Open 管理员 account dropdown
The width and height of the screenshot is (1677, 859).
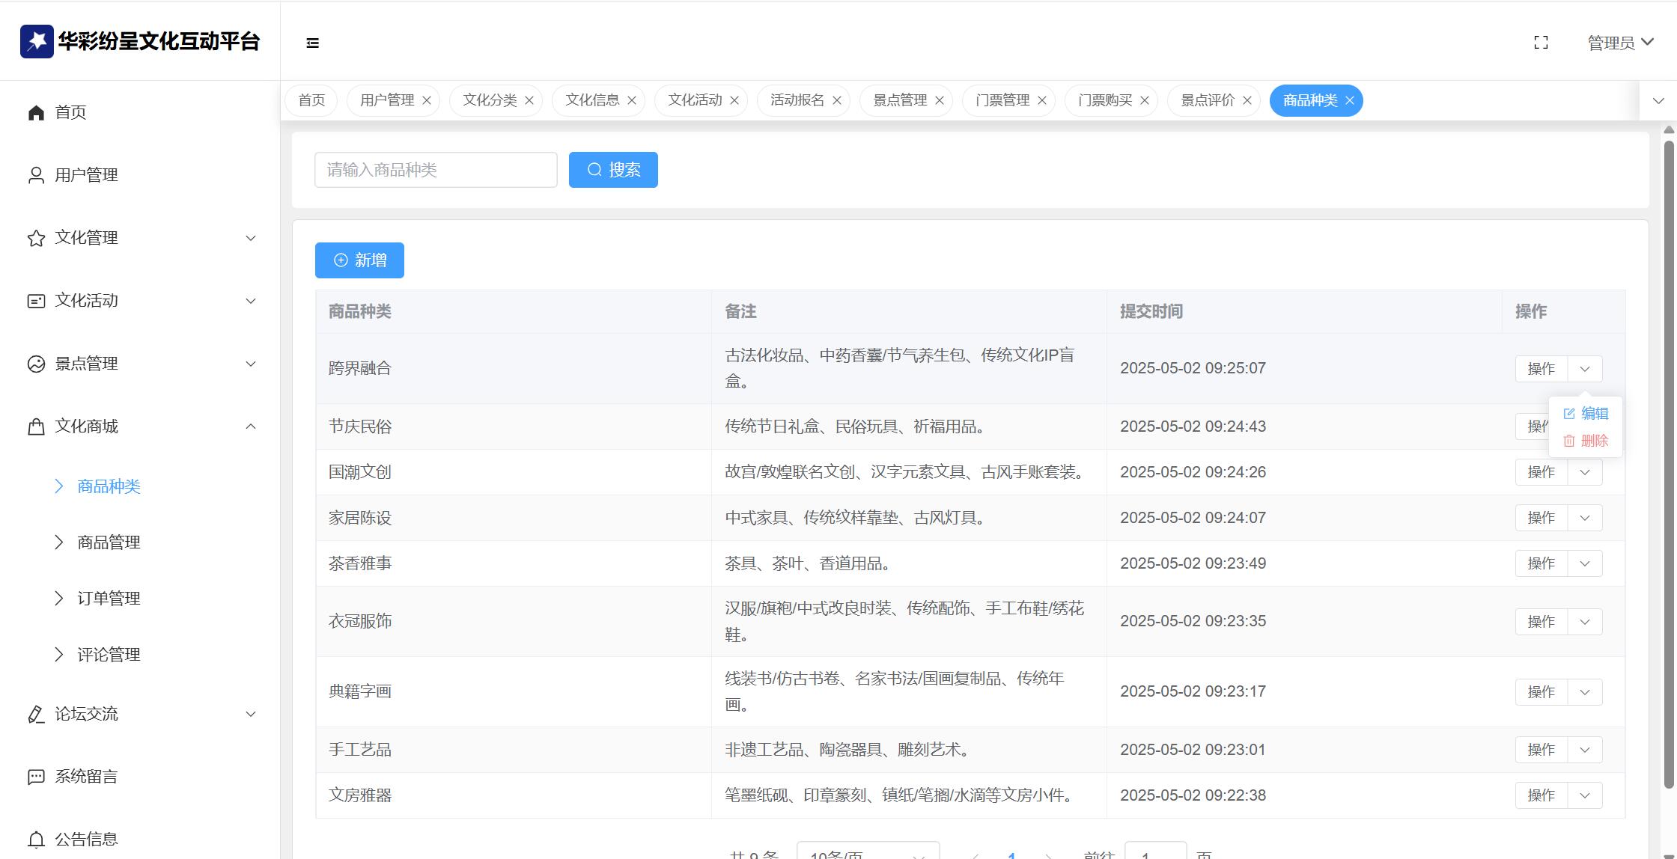click(1620, 43)
